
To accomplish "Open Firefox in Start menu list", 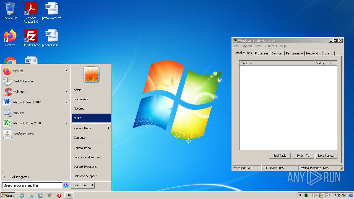I will click(x=35, y=71).
